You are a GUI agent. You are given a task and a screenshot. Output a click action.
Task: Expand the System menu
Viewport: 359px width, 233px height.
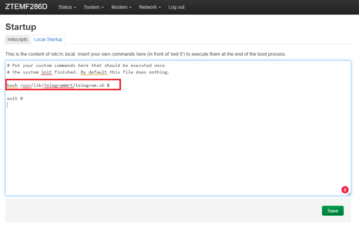click(x=94, y=7)
